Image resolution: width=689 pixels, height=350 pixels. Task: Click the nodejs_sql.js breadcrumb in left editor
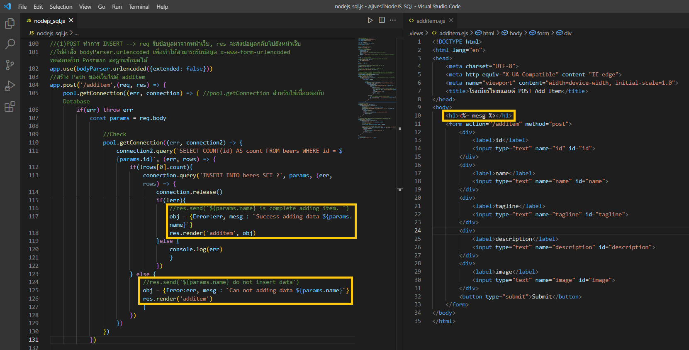tap(51, 33)
